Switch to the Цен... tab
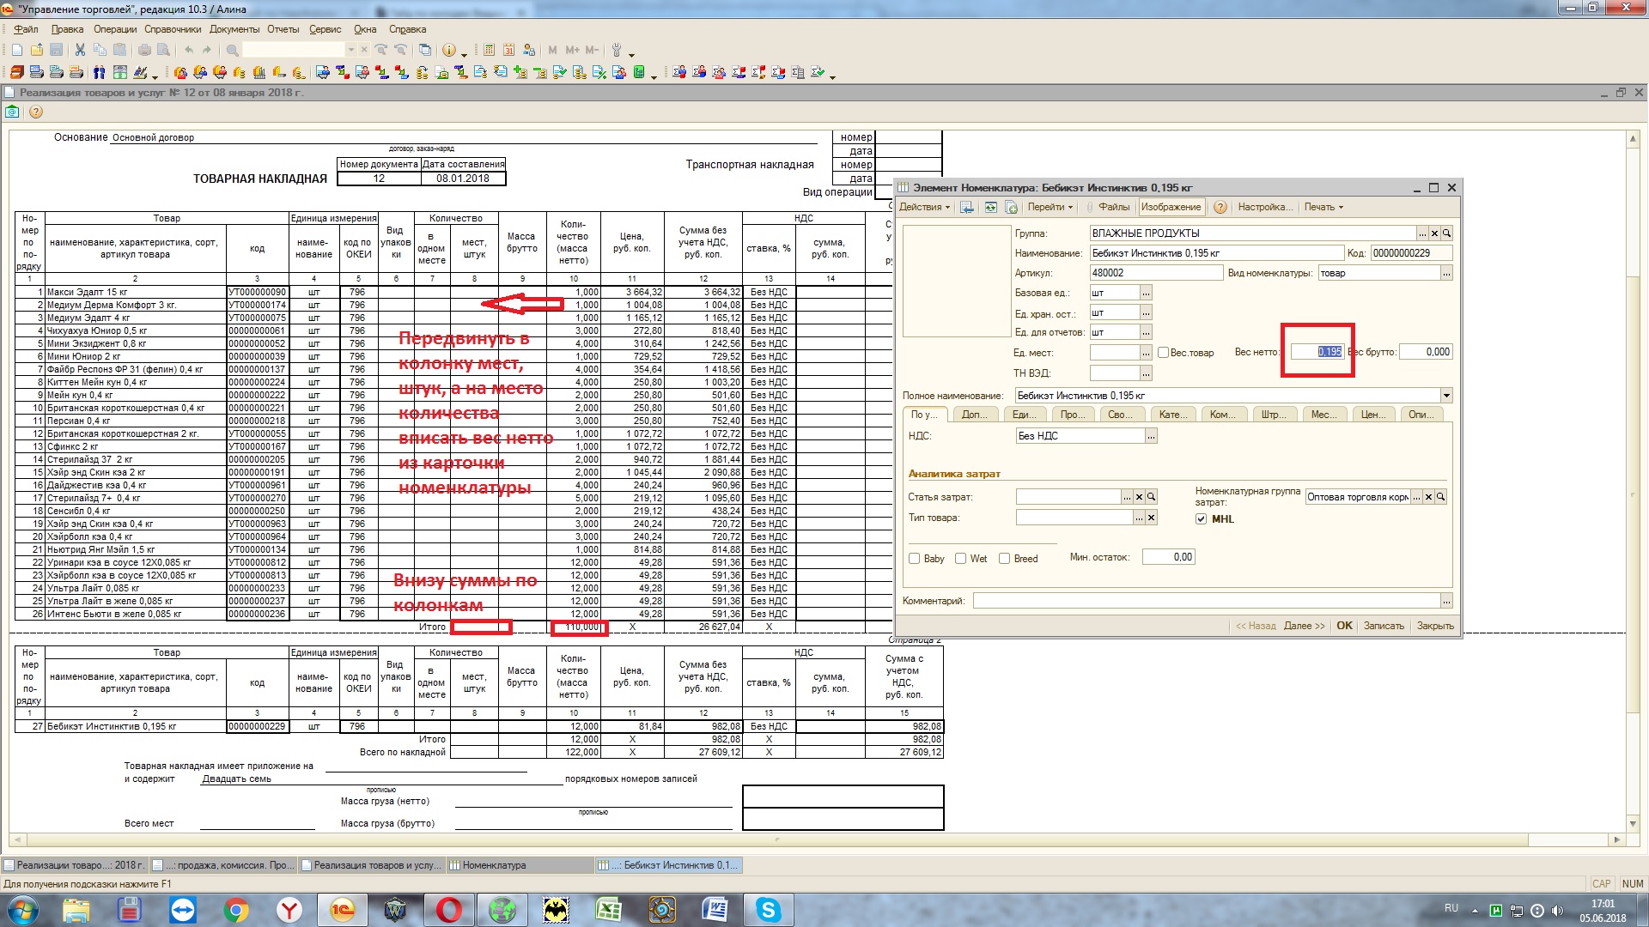Viewport: 1649px width, 927px height. (x=1372, y=415)
